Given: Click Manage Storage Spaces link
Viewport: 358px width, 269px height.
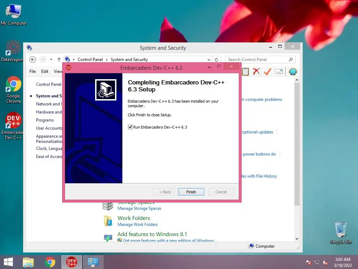Looking at the screenshot, I should tap(139, 208).
